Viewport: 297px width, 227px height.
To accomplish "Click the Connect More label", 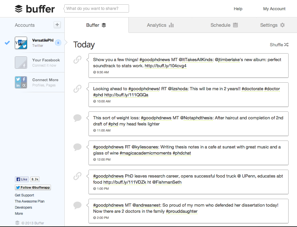I will coord(45,80).
